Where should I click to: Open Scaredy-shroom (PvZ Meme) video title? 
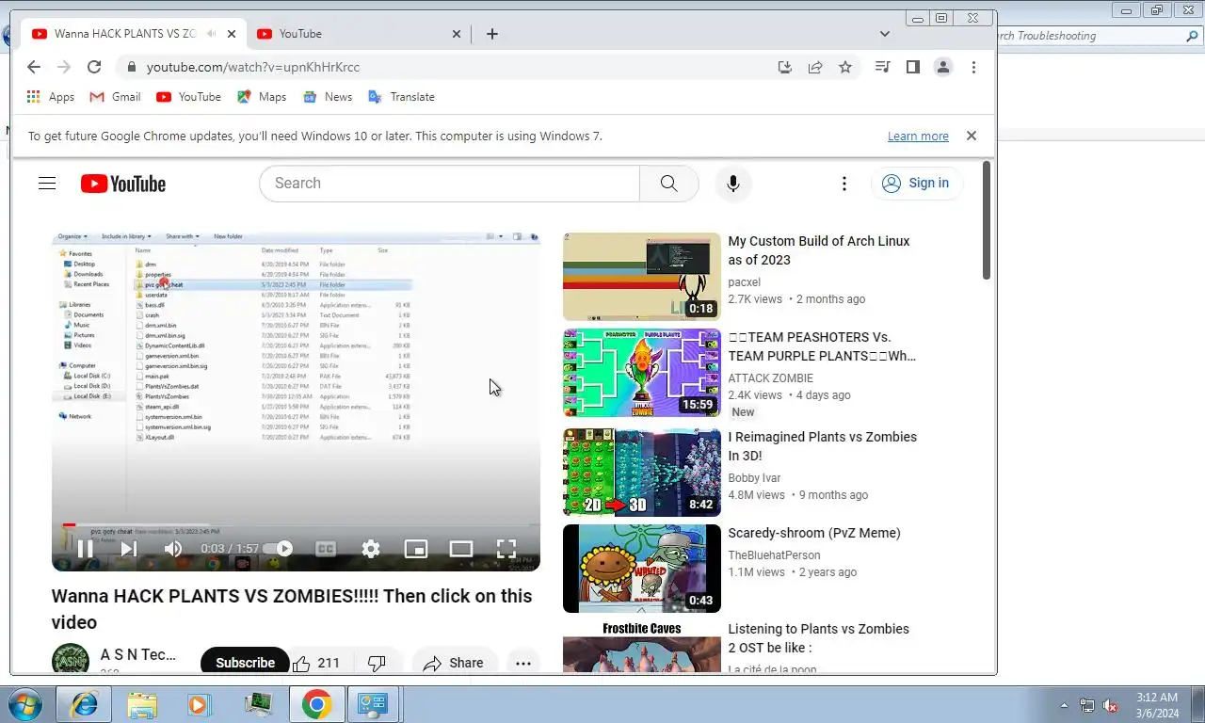pos(814,533)
